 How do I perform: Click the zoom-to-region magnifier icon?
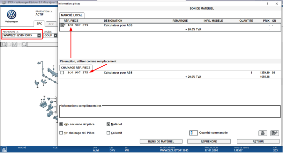point(14,44)
